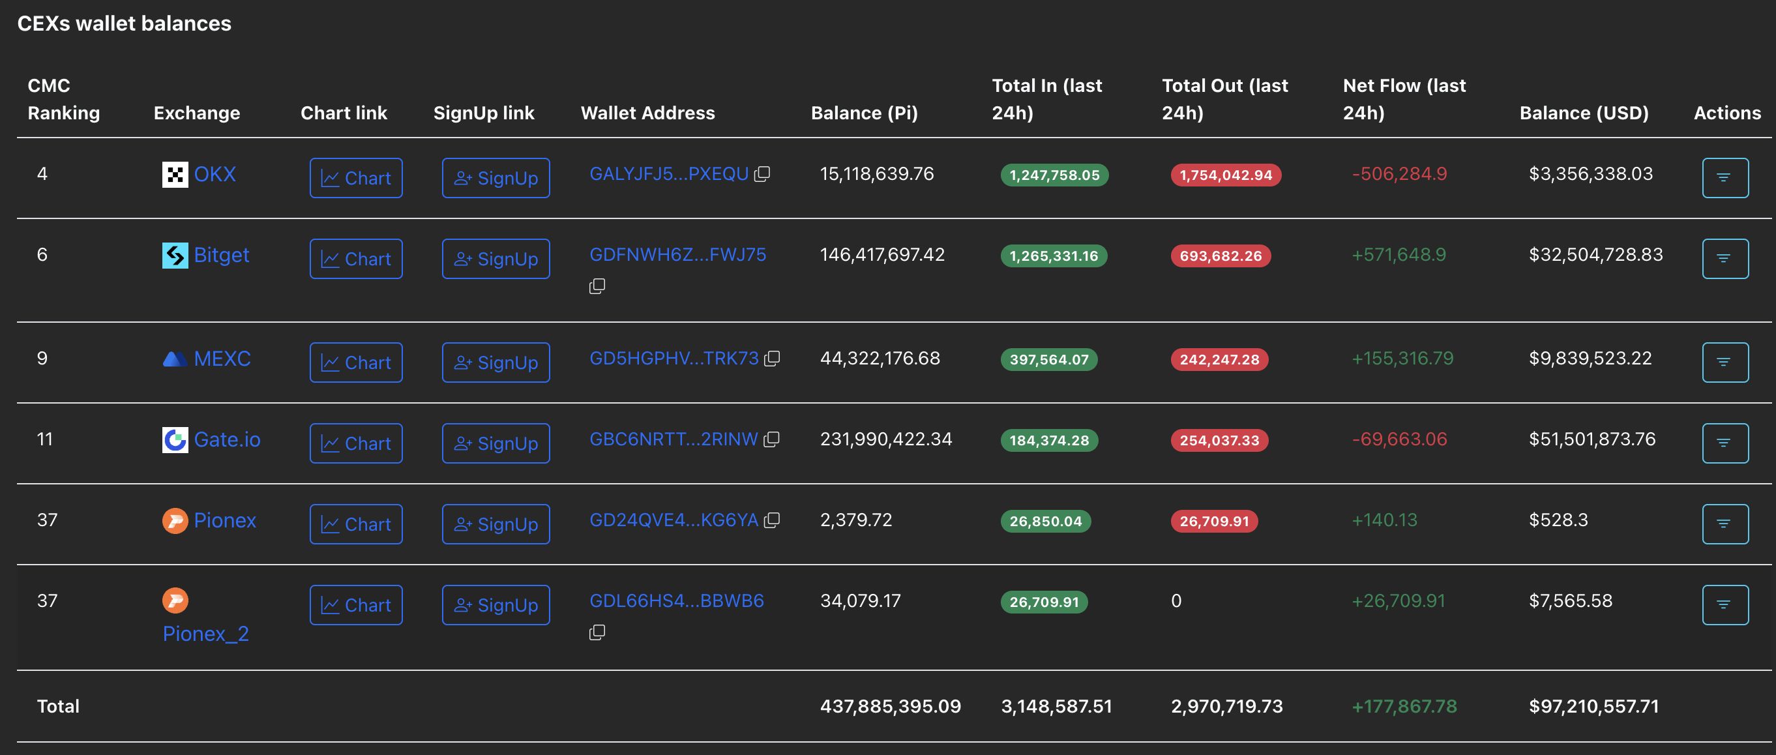Open the Actions menu for Gate.io row
Viewport: 1776px width, 755px height.
[x=1724, y=443]
